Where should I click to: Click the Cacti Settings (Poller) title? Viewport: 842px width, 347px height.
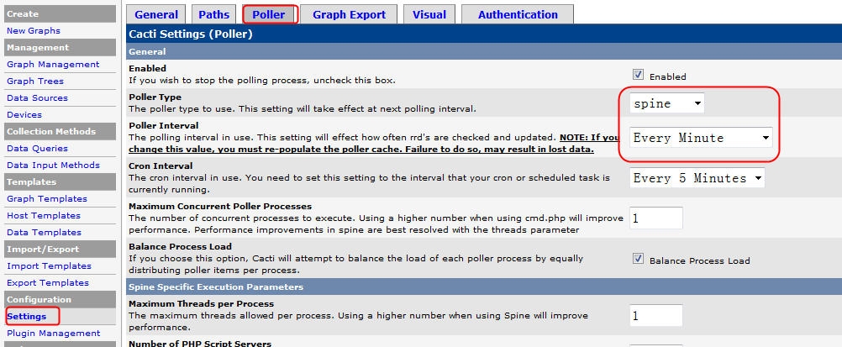click(x=191, y=34)
